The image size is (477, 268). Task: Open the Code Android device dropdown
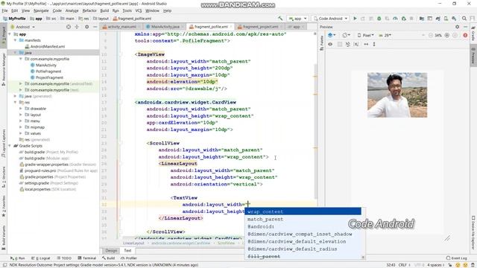(x=330, y=19)
